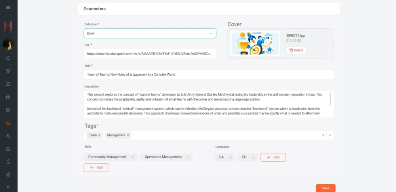The height and width of the screenshot is (192, 396).
Task: Click the gift box sidebar icon
Action: coord(8,97)
